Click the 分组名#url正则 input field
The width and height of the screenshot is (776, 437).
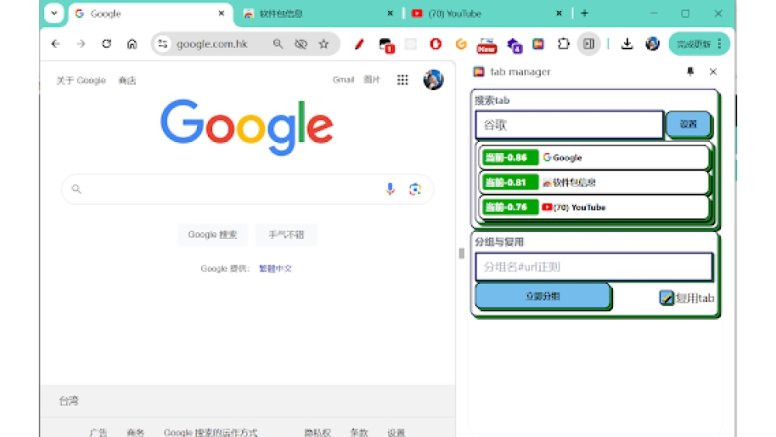tap(594, 267)
